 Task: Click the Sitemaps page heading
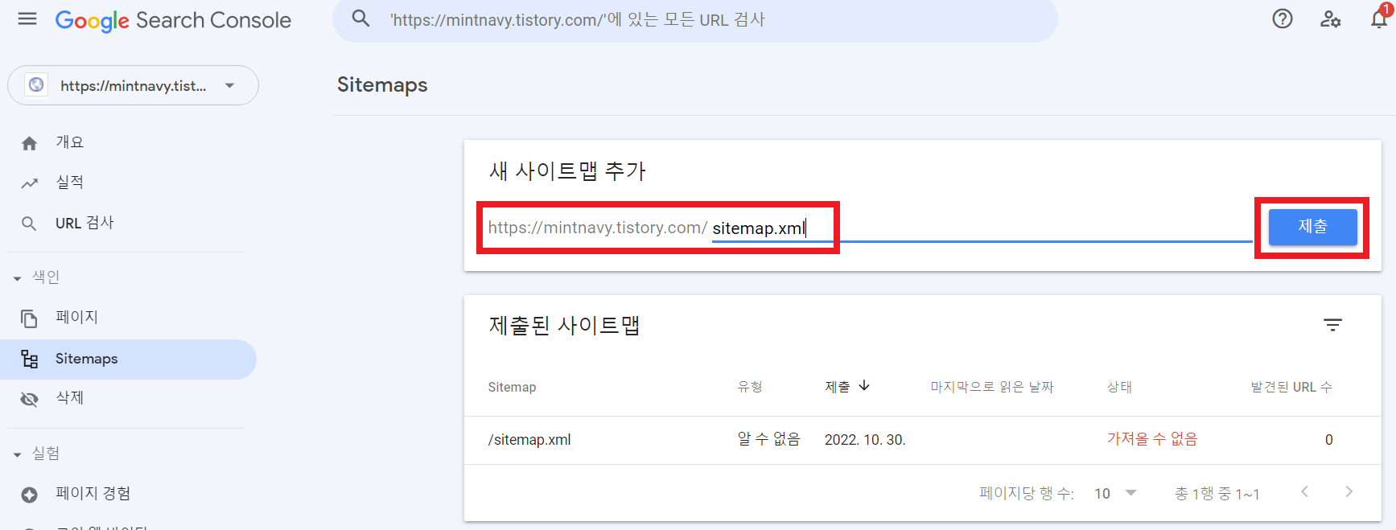tap(382, 84)
